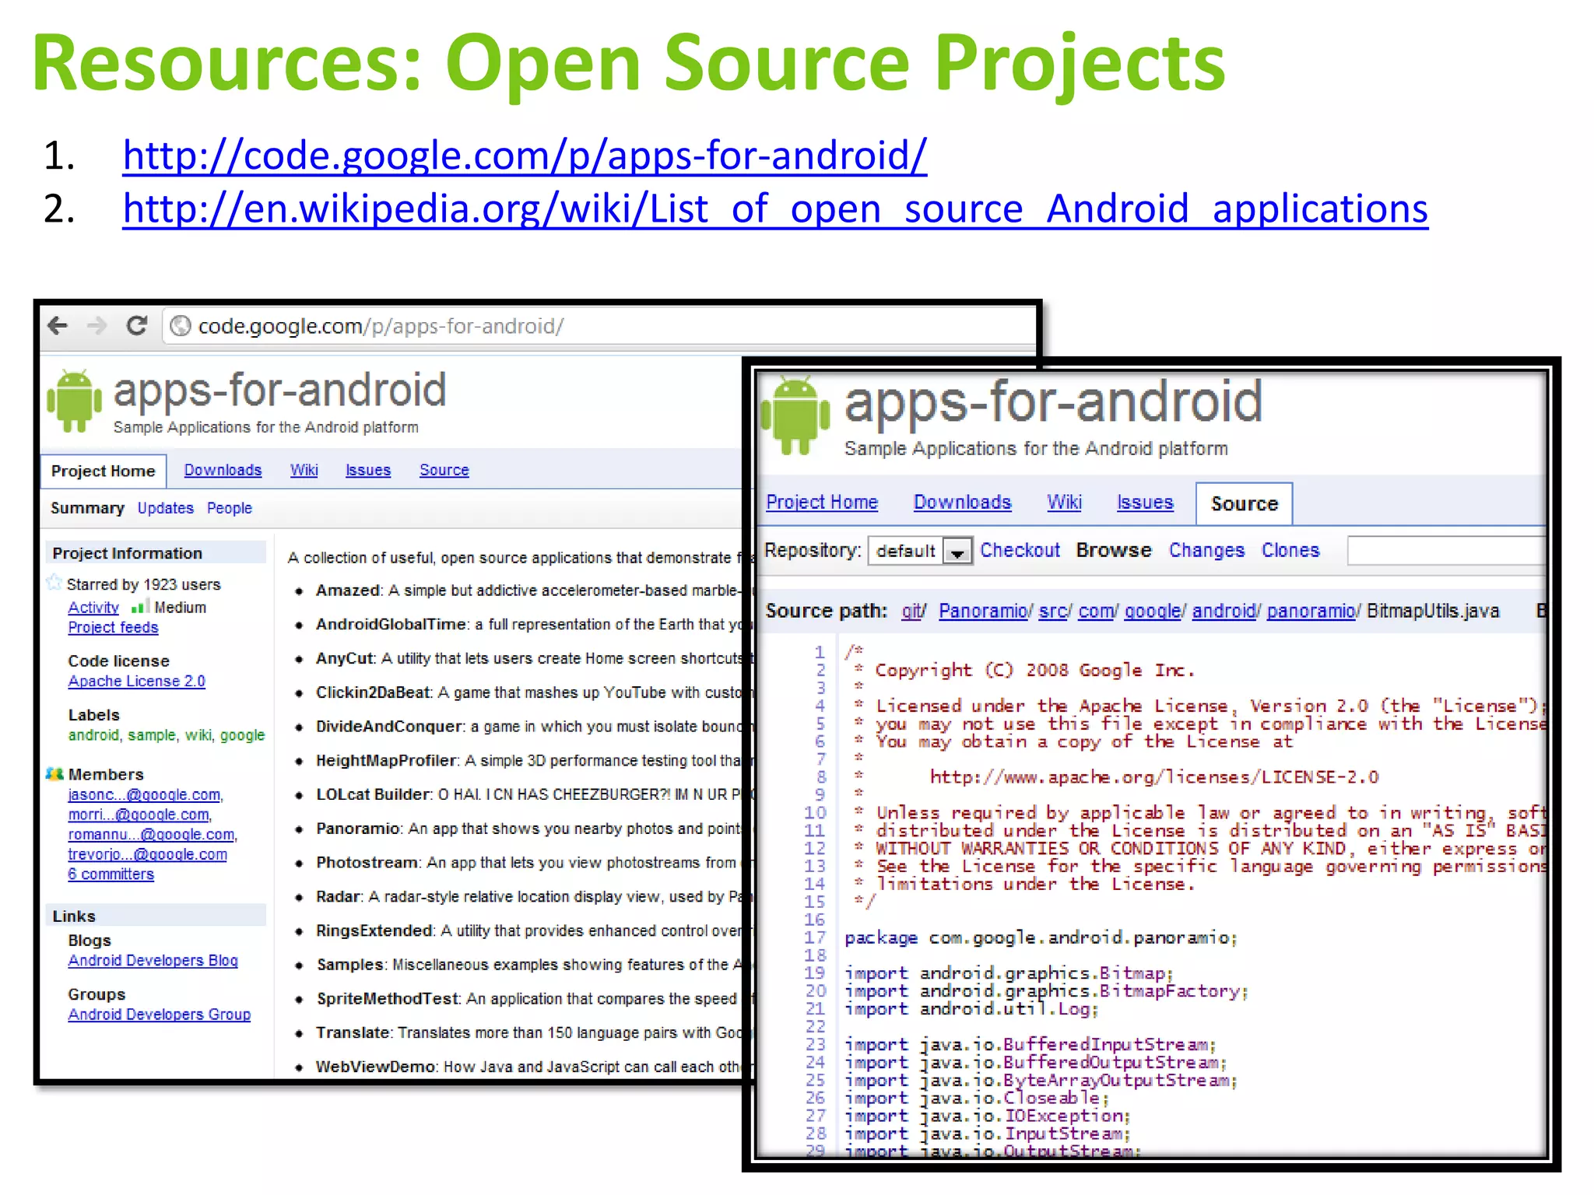Click line number 17 in the code view

814,937
